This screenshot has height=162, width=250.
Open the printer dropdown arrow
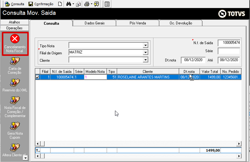point(91,4)
